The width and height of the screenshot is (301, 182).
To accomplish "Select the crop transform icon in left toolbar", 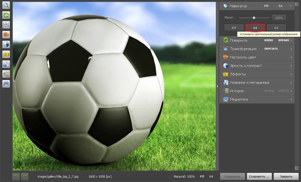I will [6, 25].
